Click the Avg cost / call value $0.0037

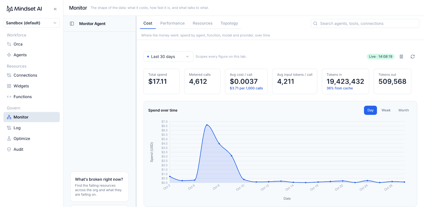click(244, 81)
